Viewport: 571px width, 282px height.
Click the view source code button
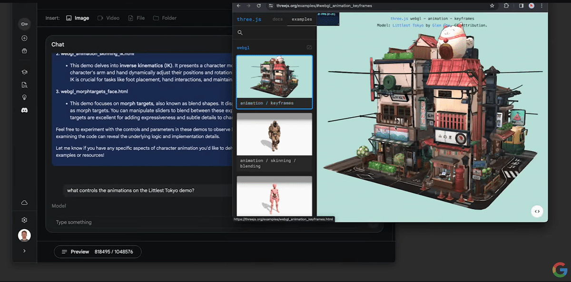pyautogui.click(x=537, y=212)
